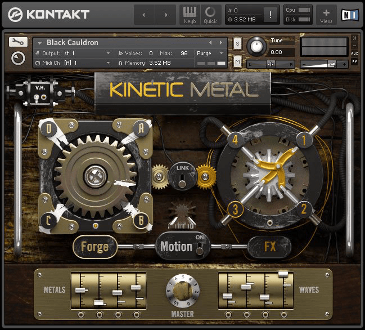Open the Purge dropdown
Screen dimensions: 365x330
(210, 53)
